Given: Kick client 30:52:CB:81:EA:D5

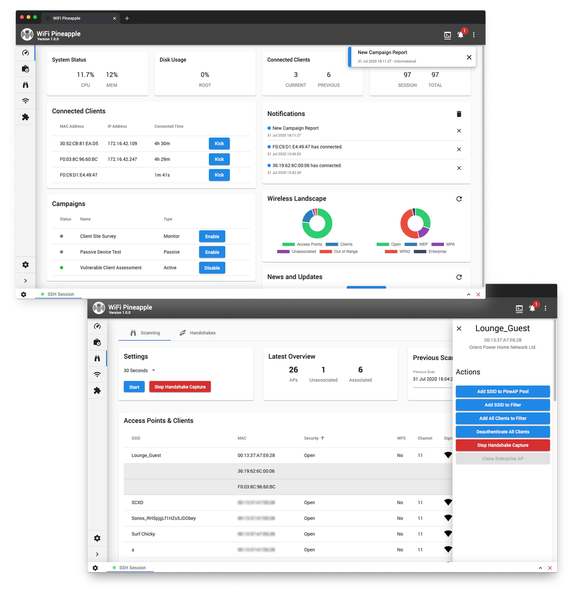Looking at the screenshot, I should click(219, 143).
